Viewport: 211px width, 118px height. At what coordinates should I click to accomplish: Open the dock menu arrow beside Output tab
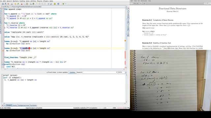click(x=5, y=106)
